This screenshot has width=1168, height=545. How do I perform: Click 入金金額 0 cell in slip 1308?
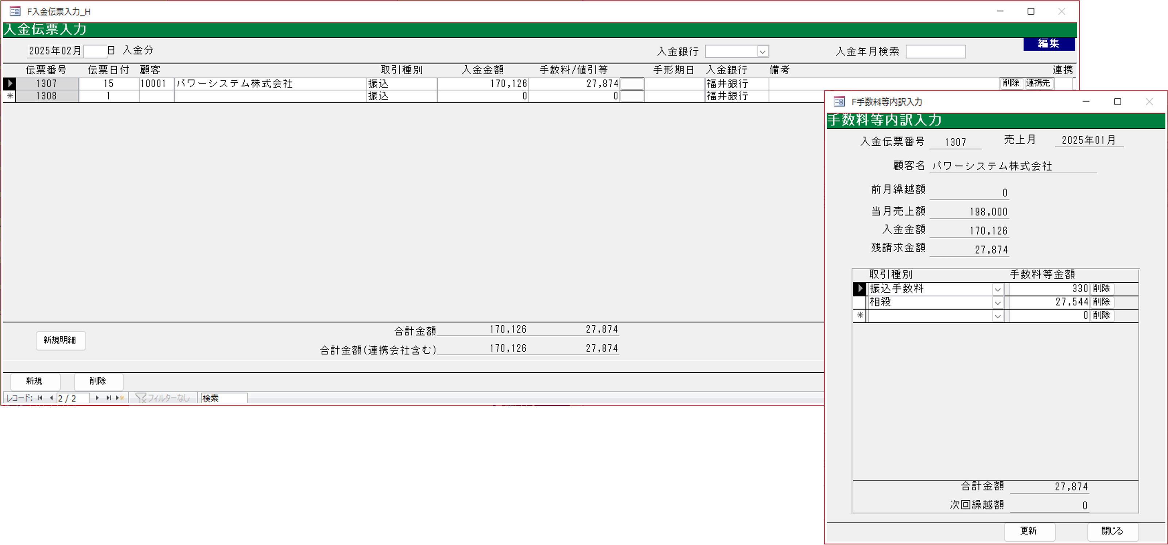(483, 96)
